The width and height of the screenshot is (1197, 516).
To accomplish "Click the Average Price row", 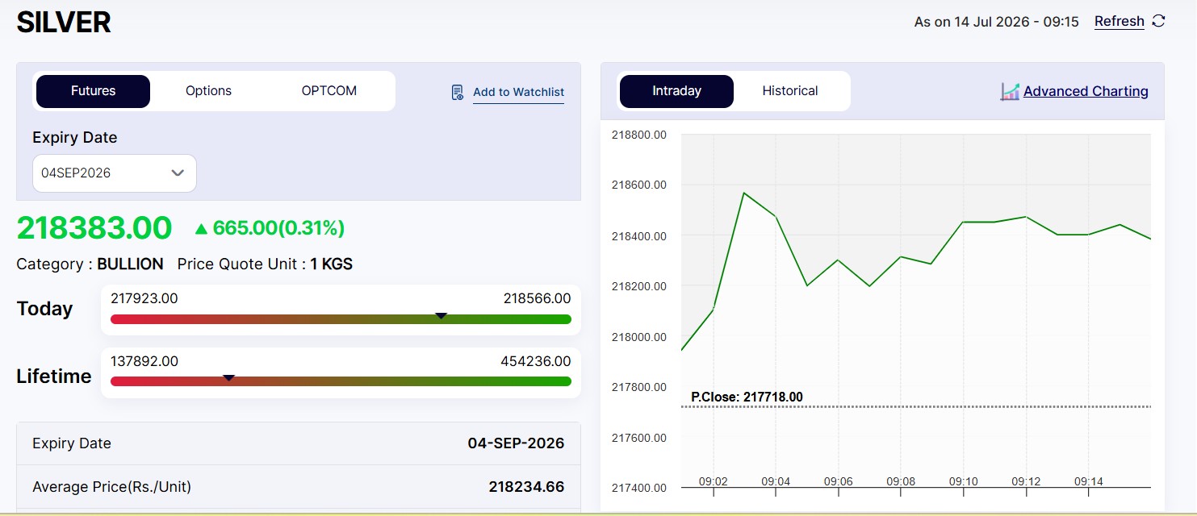I will pos(299,487).
